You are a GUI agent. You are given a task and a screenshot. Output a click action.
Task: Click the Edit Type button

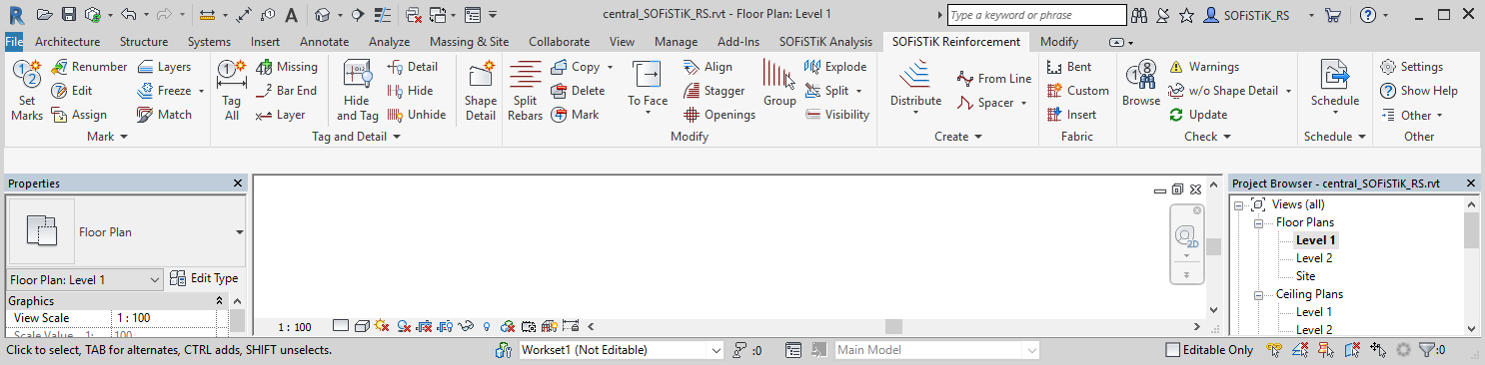point(204,279)
